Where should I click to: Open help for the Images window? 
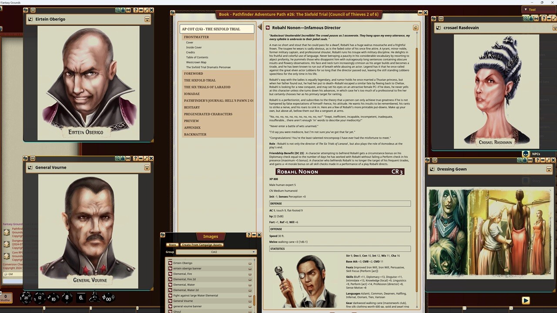coord(248,235)
